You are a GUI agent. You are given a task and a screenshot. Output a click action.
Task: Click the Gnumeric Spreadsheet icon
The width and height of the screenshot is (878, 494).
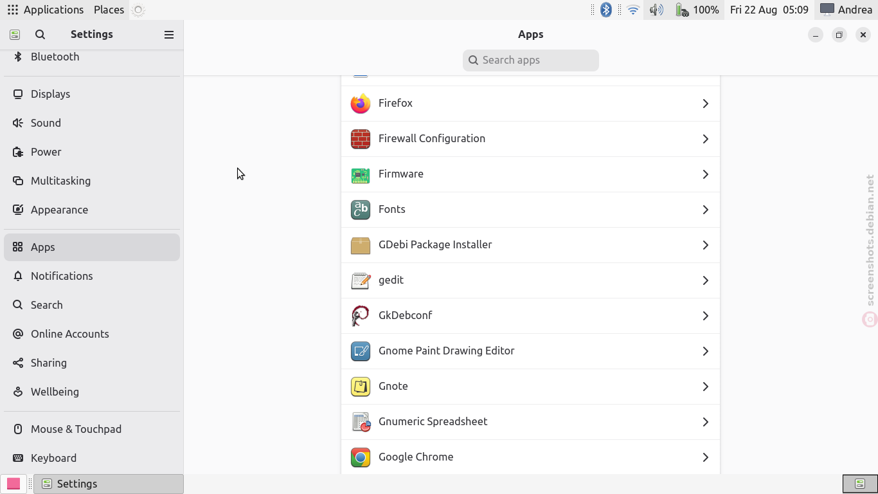pyautogui.click(x=361, y=422)
